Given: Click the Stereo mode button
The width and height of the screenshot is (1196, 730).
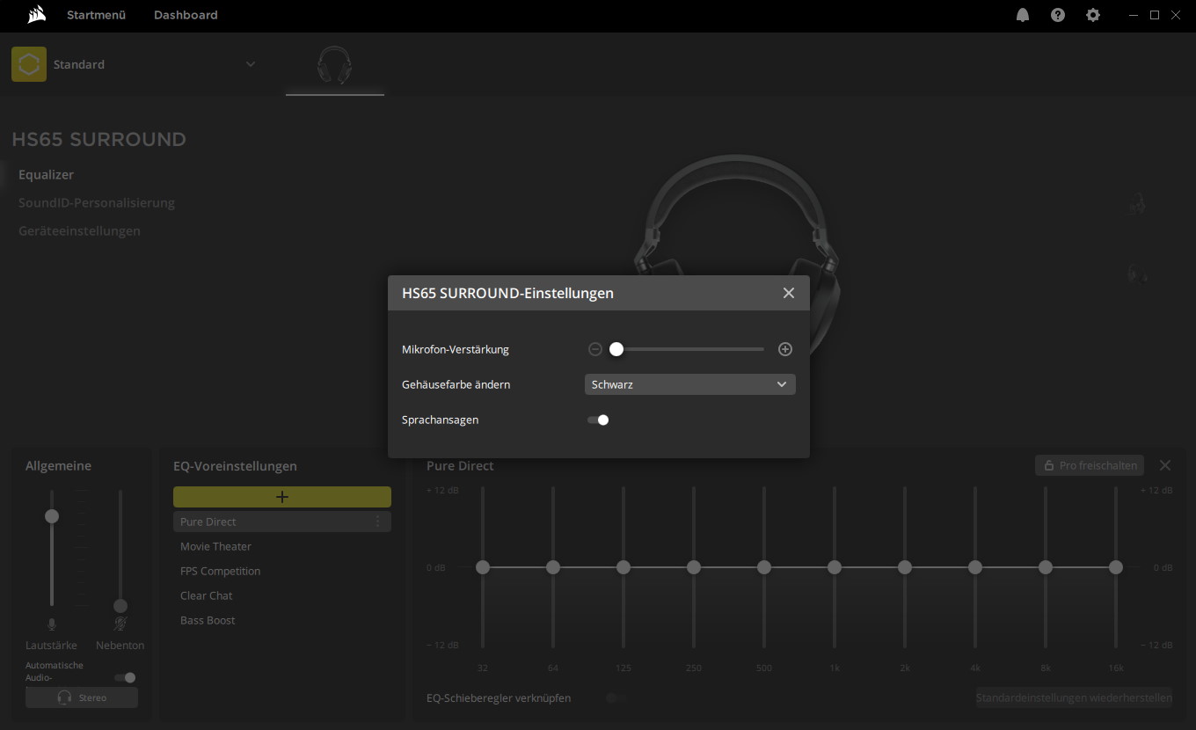Looking at the screenshot, I should pyautogui.click(x=82, y=697).
